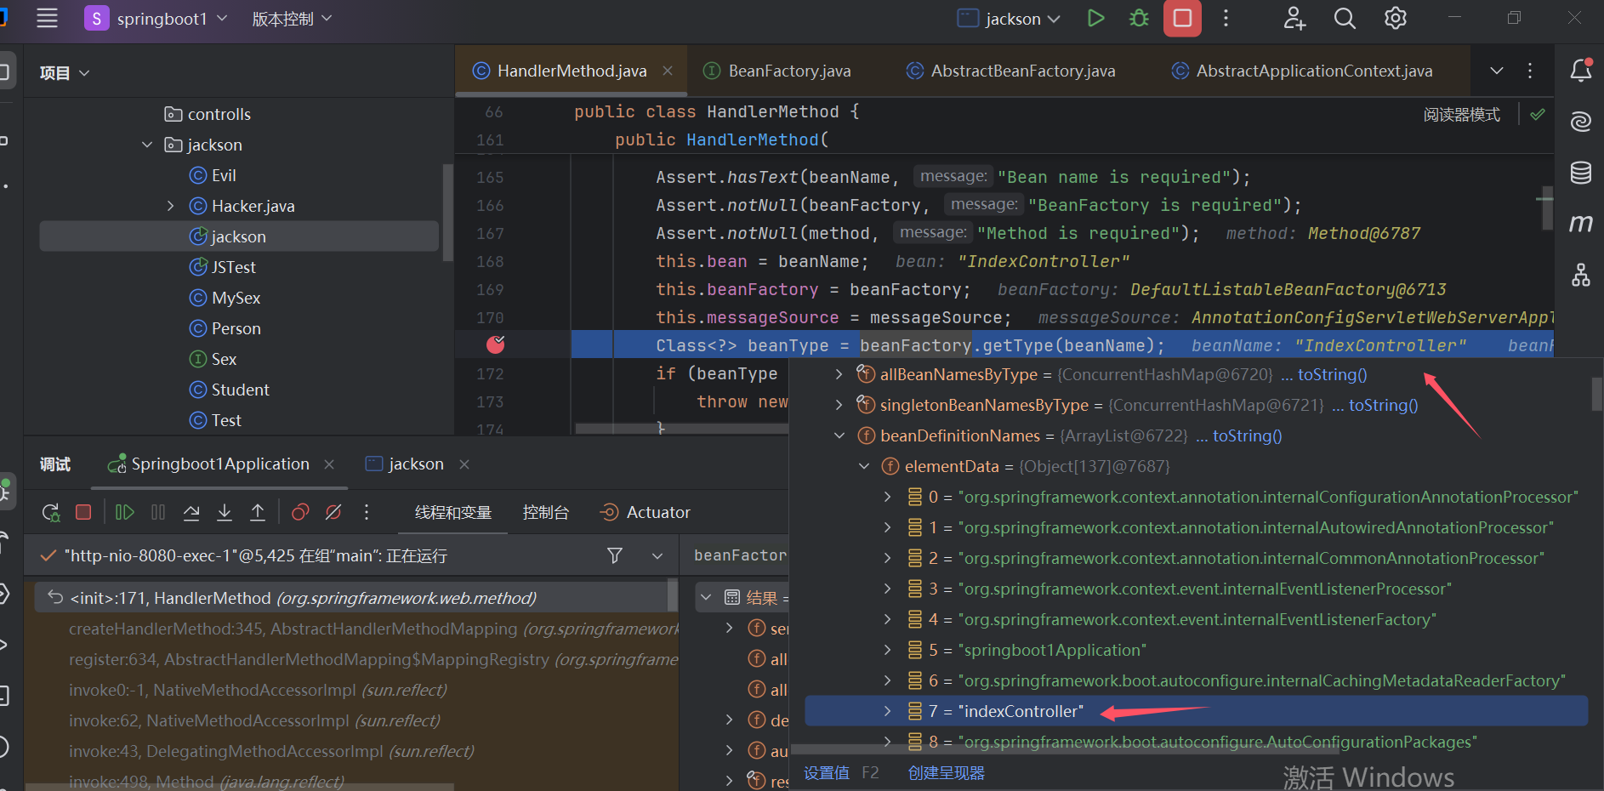Rerun the debug session
The image size is (1604, 791).
pos(51,512)
